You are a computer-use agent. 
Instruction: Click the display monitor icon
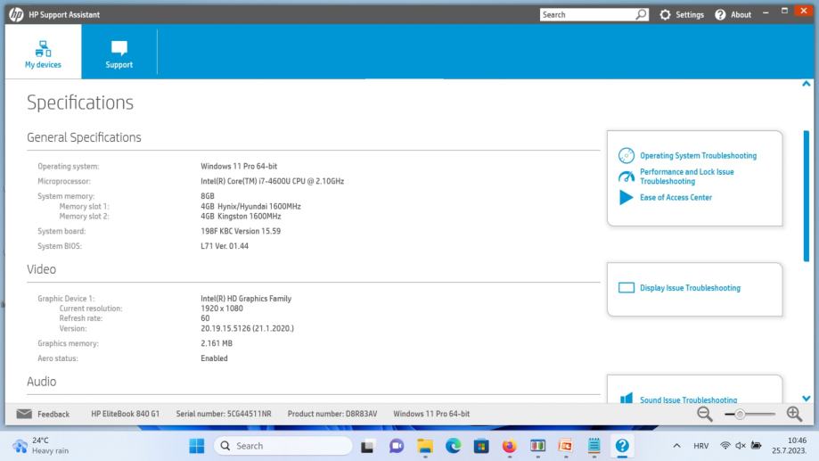click(x=627, y=288)
